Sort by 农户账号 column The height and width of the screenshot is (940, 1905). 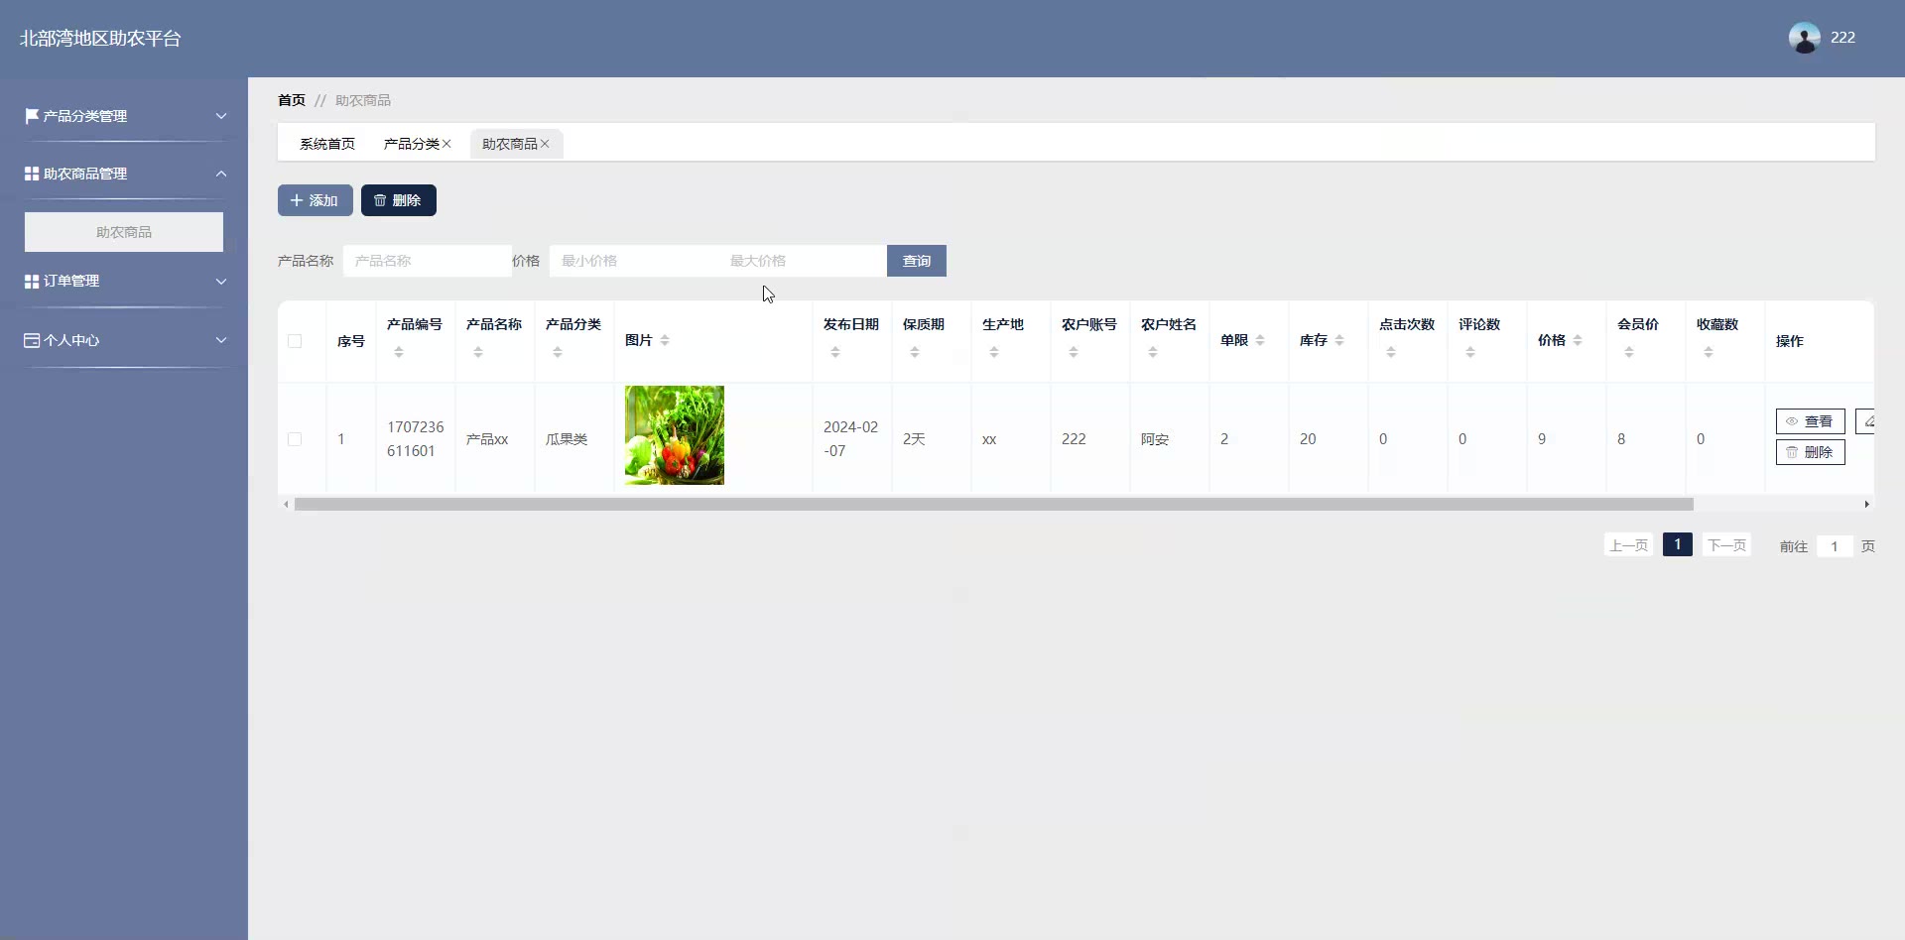tap(1074, 352)
